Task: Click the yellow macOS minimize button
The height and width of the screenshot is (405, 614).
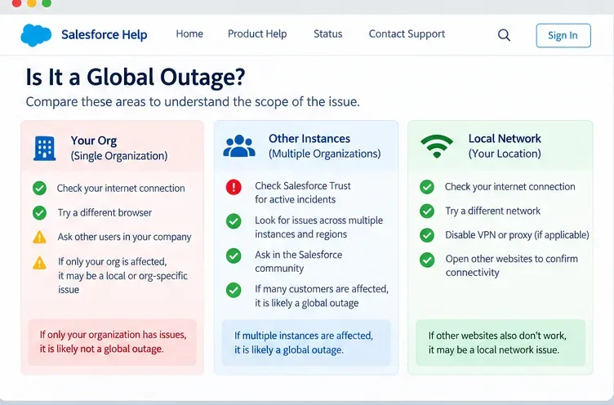Action: [32, 3]
